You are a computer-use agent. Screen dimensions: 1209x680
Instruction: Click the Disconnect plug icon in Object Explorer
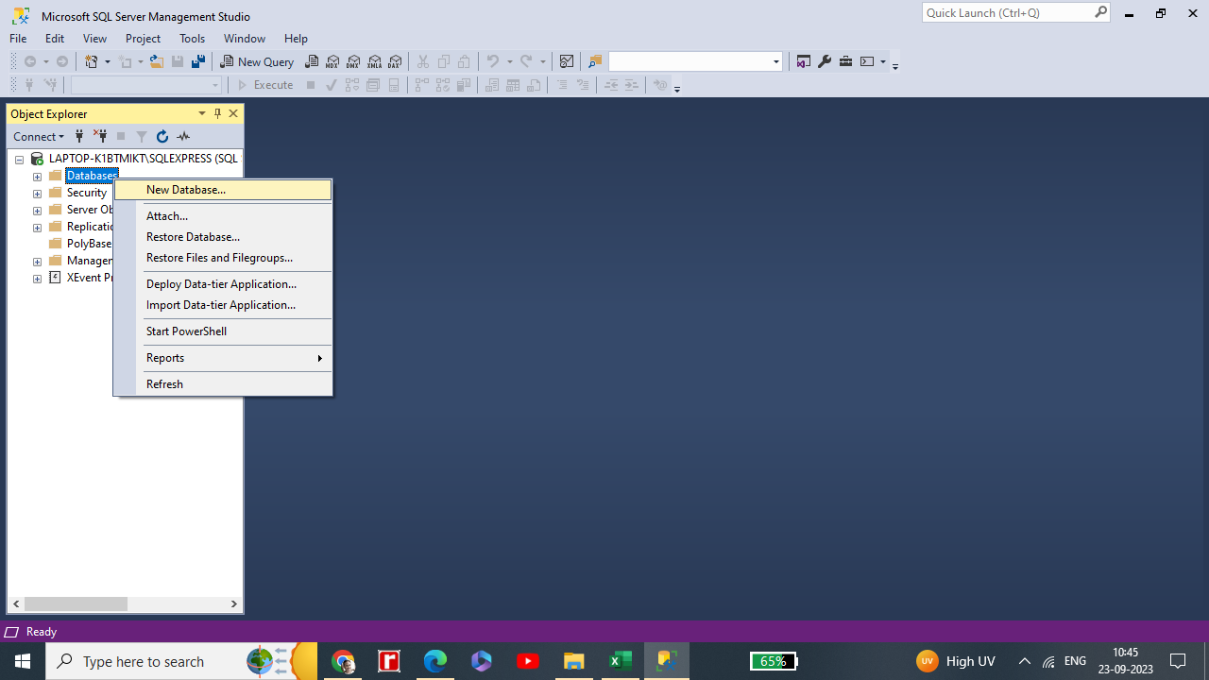[x=100, y=136]
